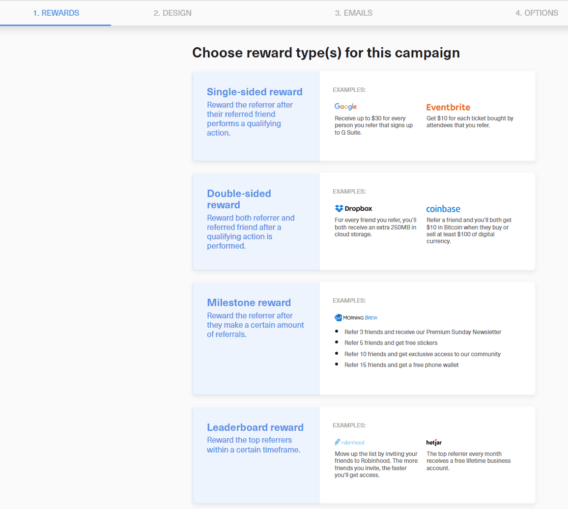Go to the Options step
Viewport: 568px width, 509px height.
537,13
